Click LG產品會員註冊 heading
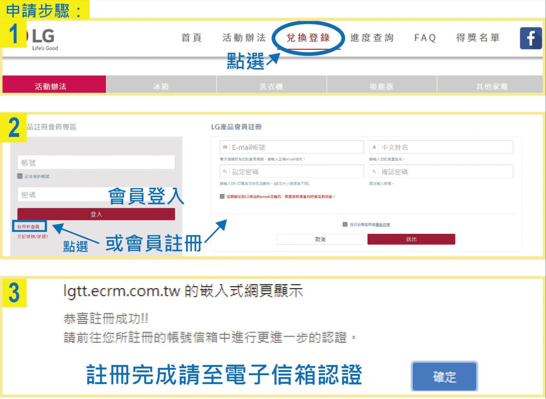The width and height of the screenshot is (546, 399). pos(236,127)
